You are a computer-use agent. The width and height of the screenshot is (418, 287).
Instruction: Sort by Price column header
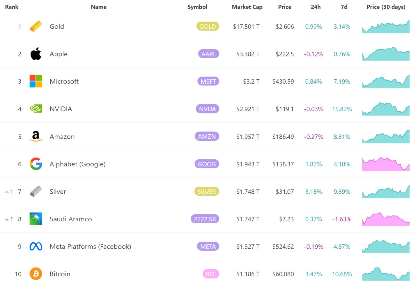[285, 7]
